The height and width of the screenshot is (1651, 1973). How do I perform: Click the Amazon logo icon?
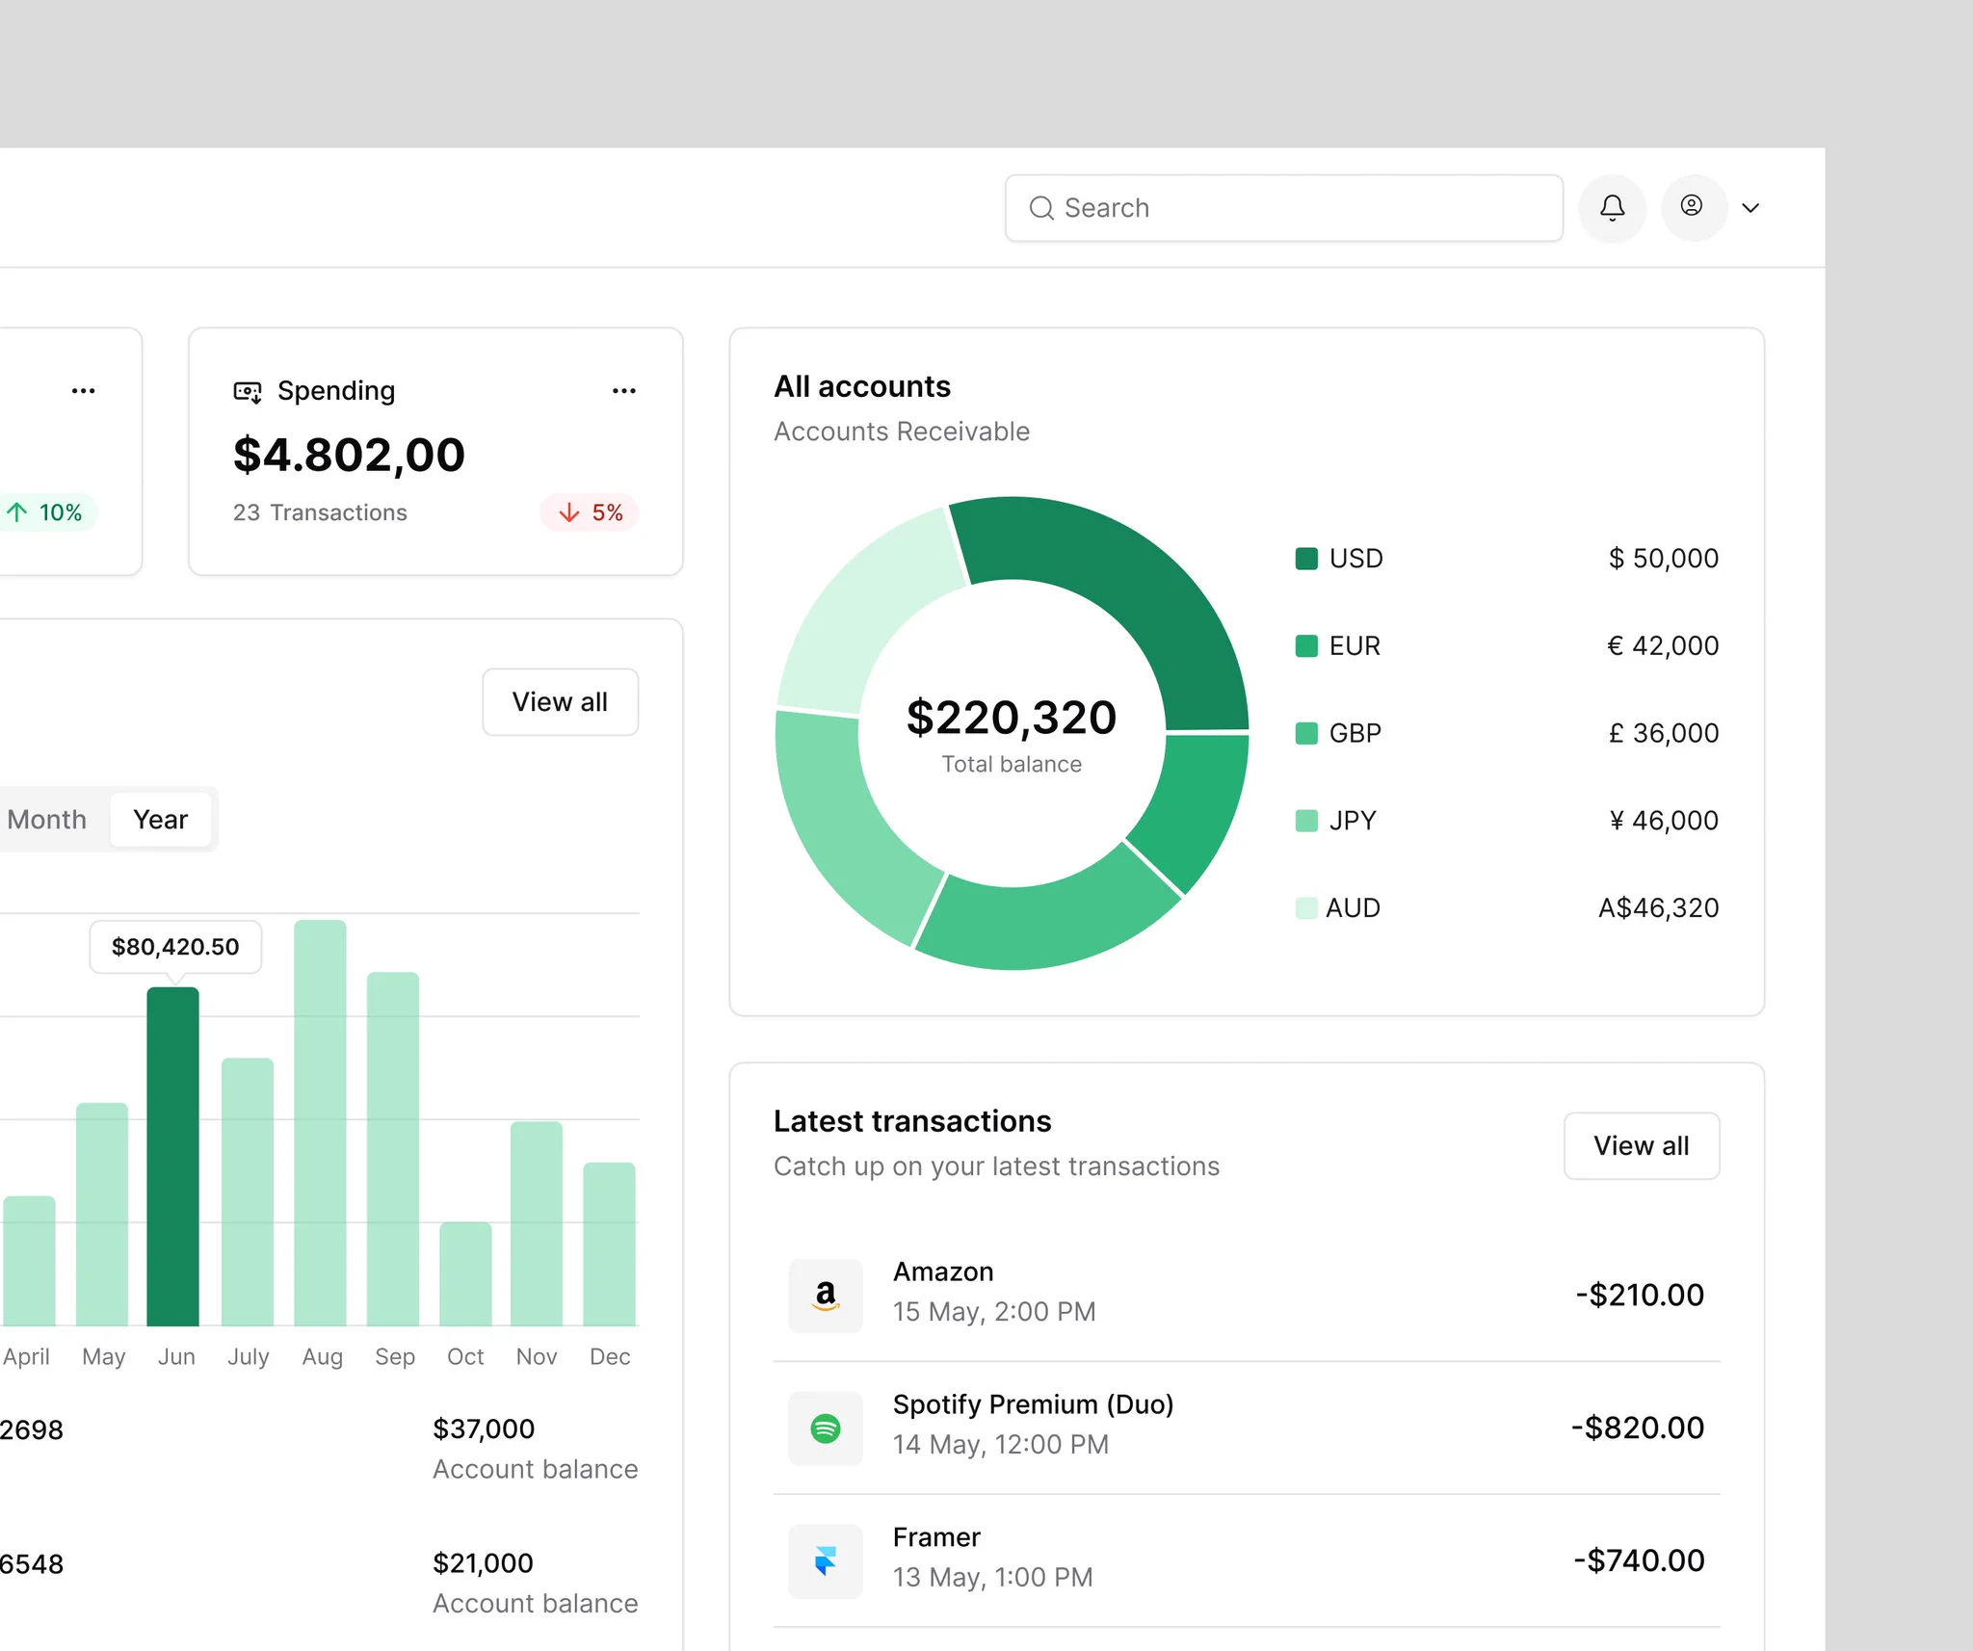pyautogui.click(x=826, y=1296)
